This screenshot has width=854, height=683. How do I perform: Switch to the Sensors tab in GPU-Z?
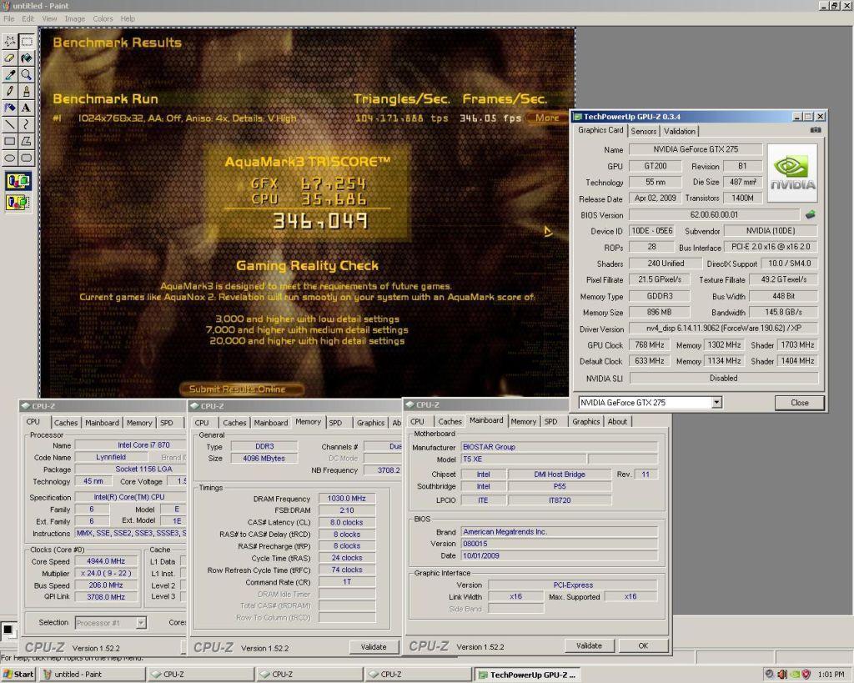pos(643,131)
